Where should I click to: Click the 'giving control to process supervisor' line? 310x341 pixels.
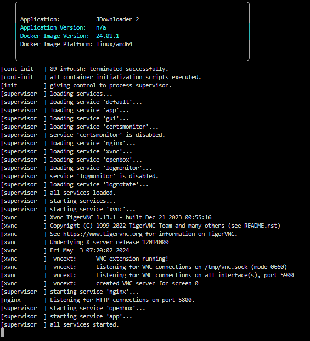point(86,85)
